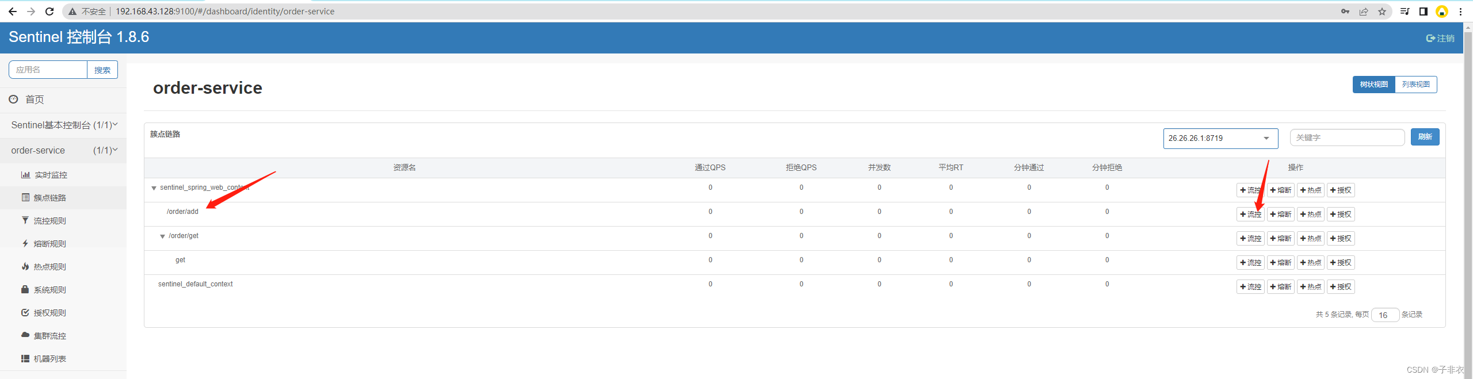Add 热点 rule for get row
This screenshot has height=379, width=1473.
coord(1310,263)
